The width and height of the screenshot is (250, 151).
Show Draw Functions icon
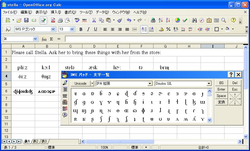(185, 20)
